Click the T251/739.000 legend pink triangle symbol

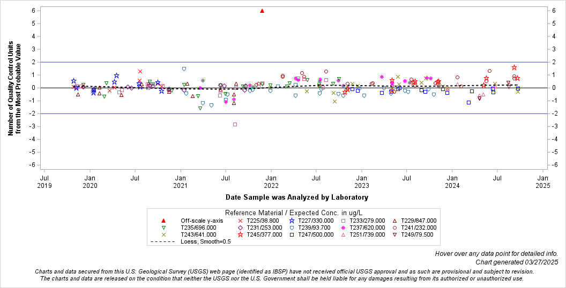point(343,234)
